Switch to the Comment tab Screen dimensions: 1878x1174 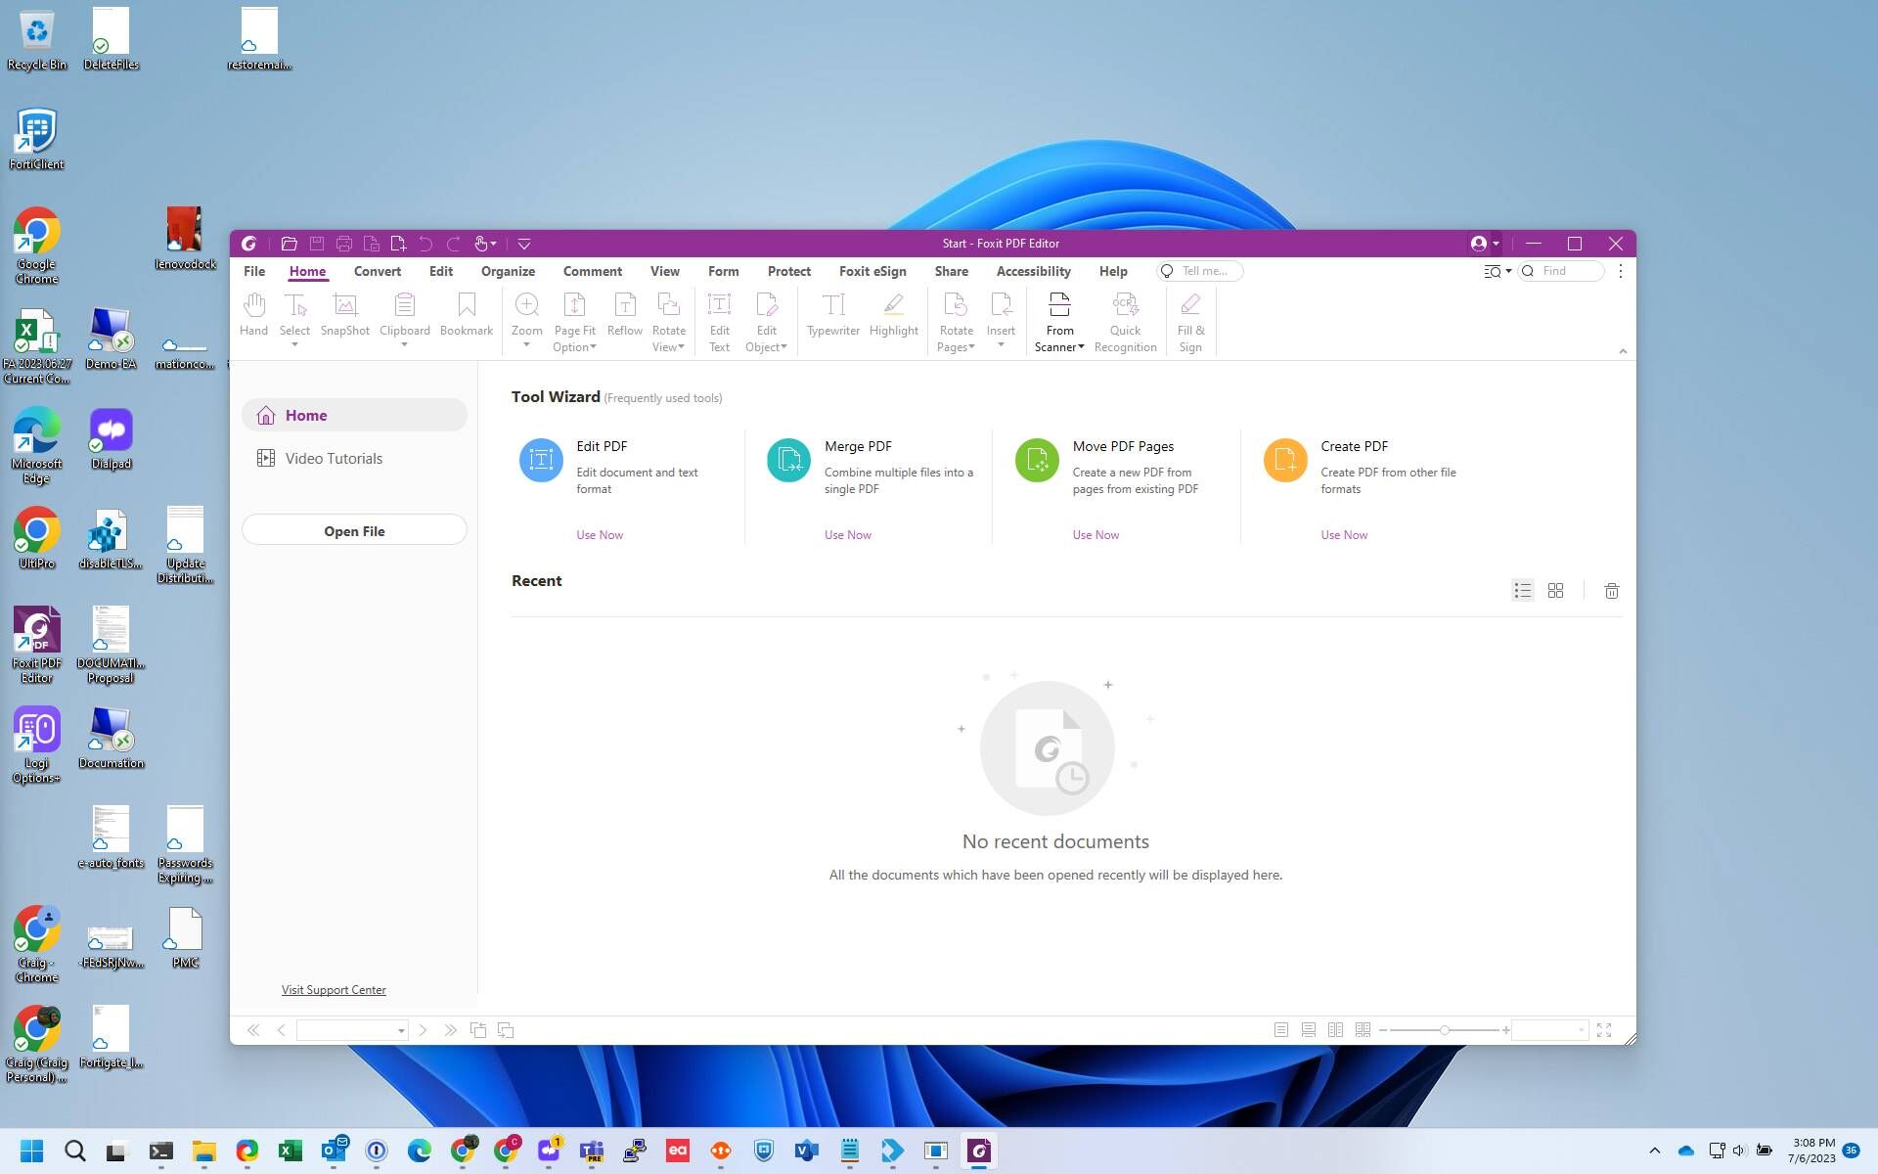[592, 271]
